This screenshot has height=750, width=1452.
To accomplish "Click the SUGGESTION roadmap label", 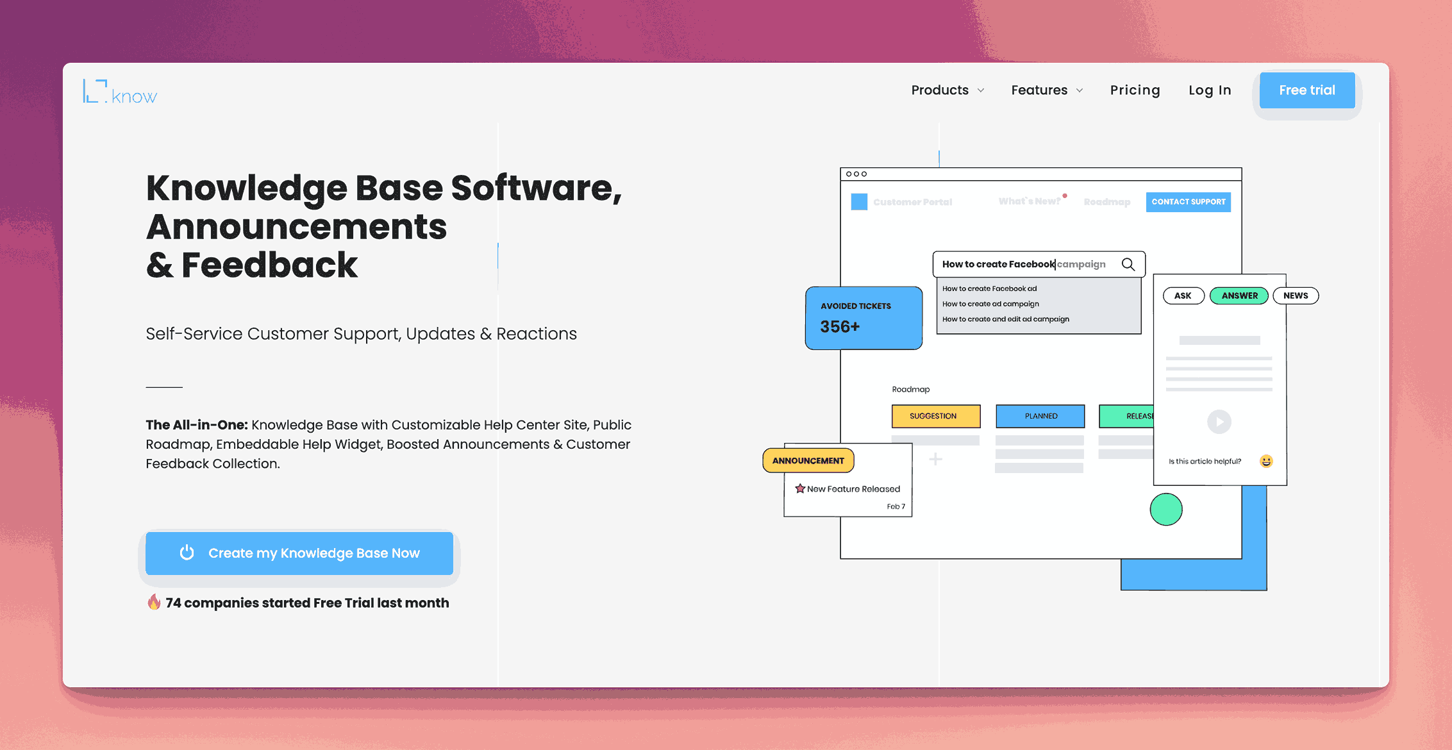I will point(936,416).
